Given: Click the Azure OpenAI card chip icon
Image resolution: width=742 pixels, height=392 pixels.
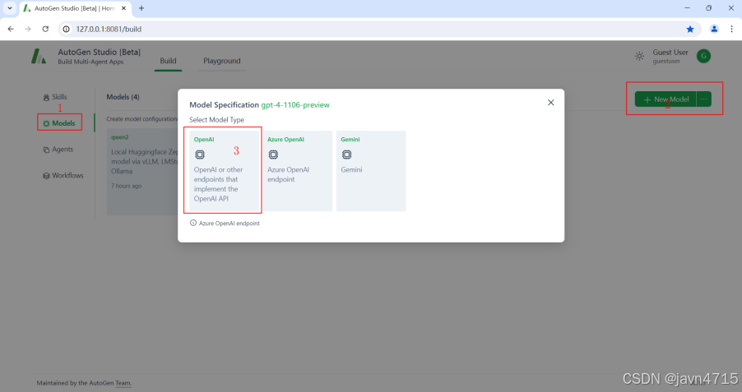Looking at the screenshot, I should [x=273, y=154].
